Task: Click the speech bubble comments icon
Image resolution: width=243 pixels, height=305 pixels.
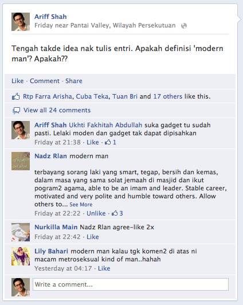Action: coord(16,111)
